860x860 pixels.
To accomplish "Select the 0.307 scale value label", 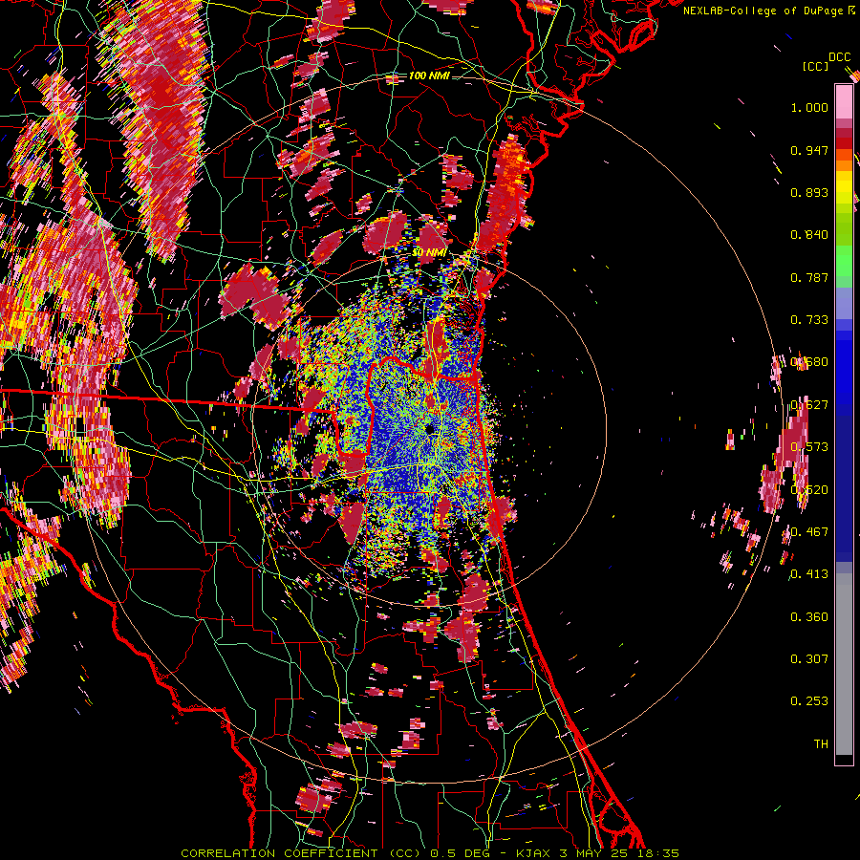I will click(809, 659).
